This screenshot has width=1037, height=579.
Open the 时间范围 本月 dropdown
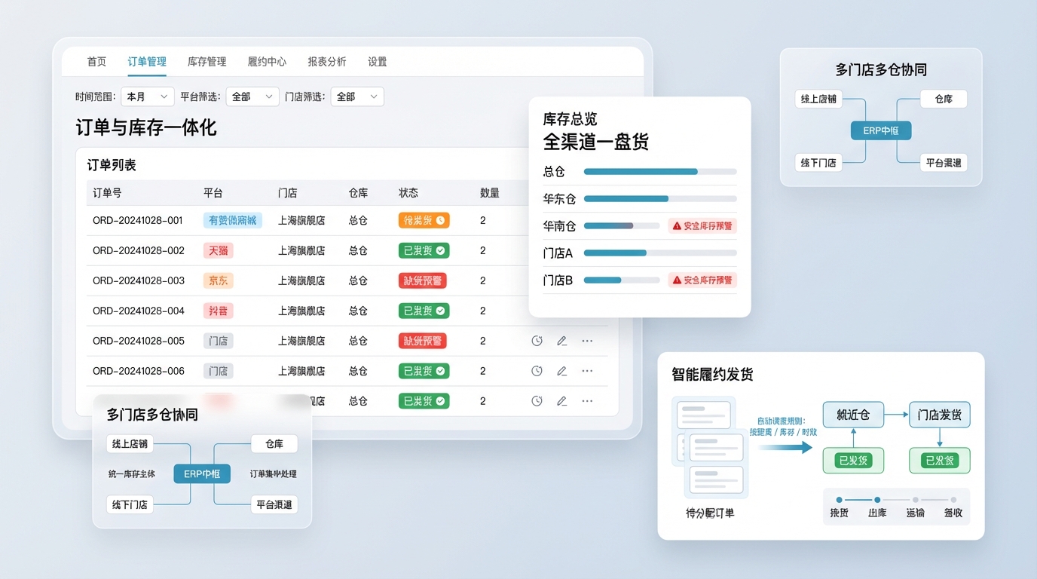click(148, 96)
